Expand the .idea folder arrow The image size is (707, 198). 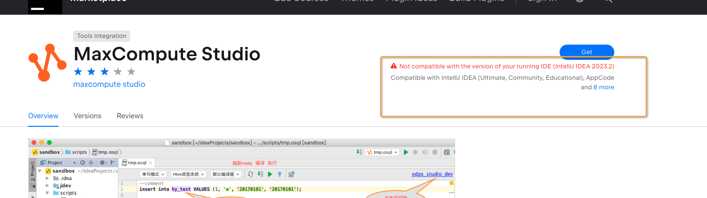tap(48, 178)
